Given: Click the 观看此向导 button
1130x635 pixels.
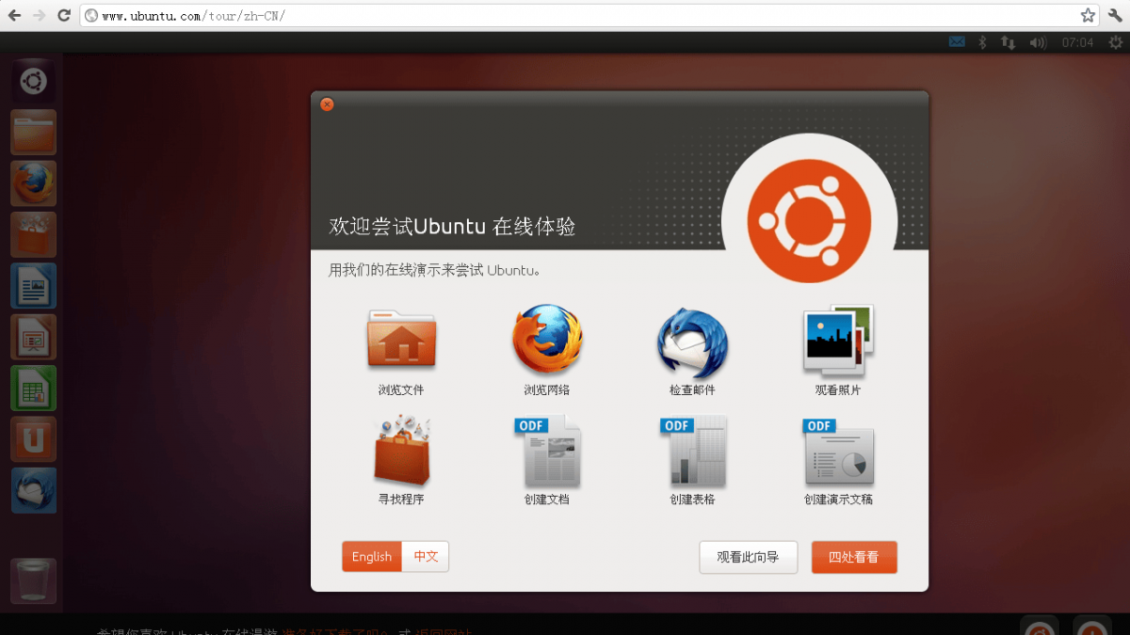Looking at the screenshot, I should click(x=749, y=557).
